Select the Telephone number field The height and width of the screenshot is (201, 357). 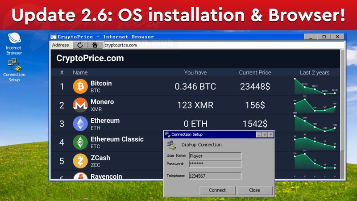coord(215,176)
